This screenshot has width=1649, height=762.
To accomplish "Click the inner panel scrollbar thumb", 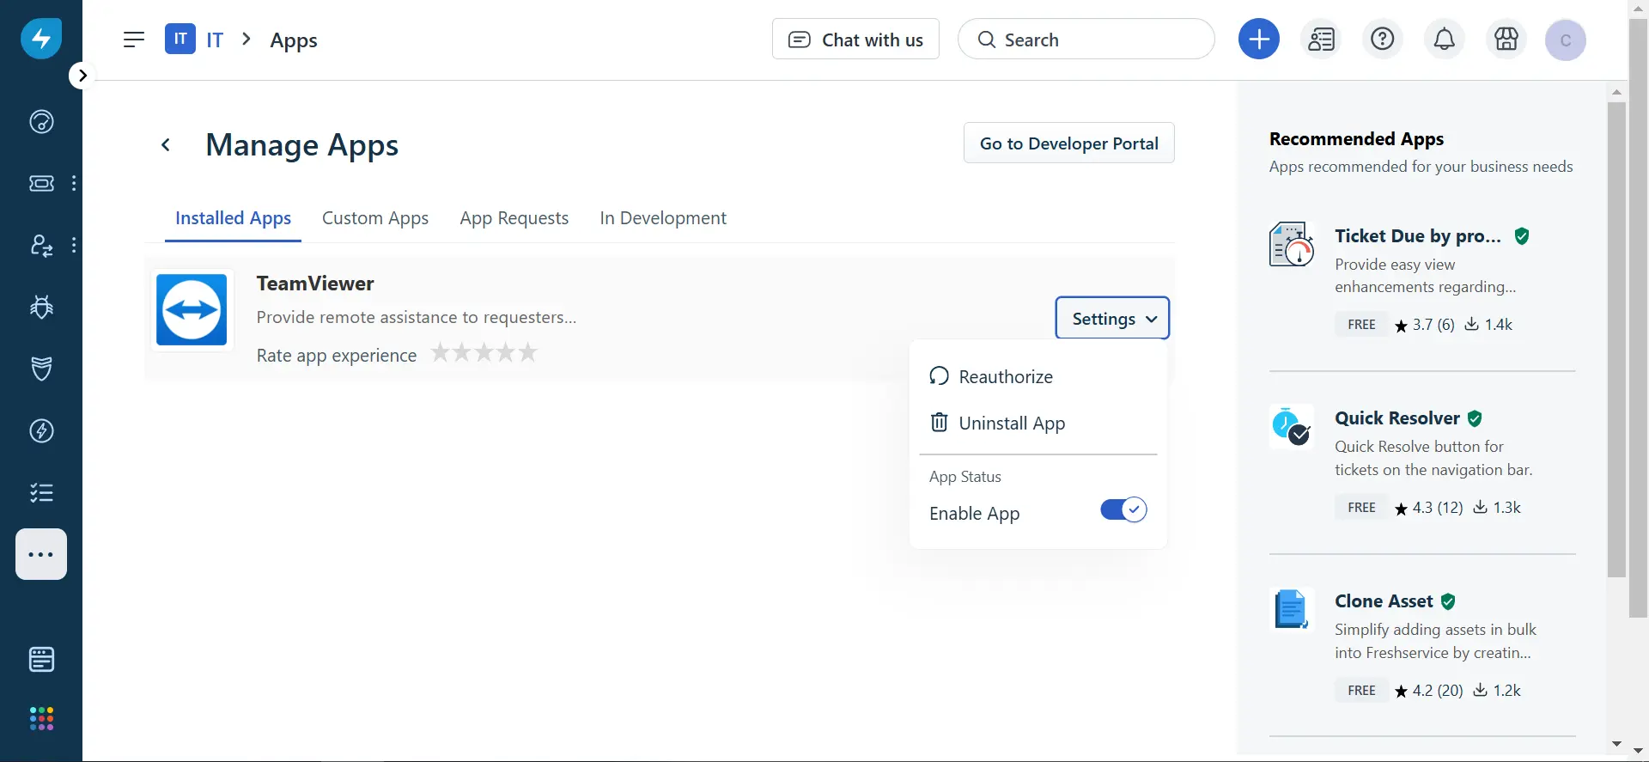I will click(1616, 340).
